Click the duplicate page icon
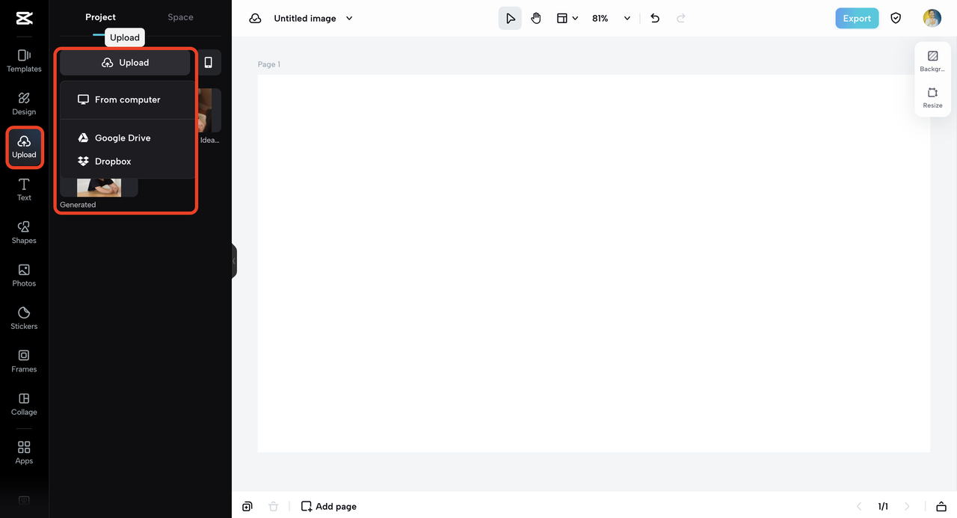 [247, 506]
